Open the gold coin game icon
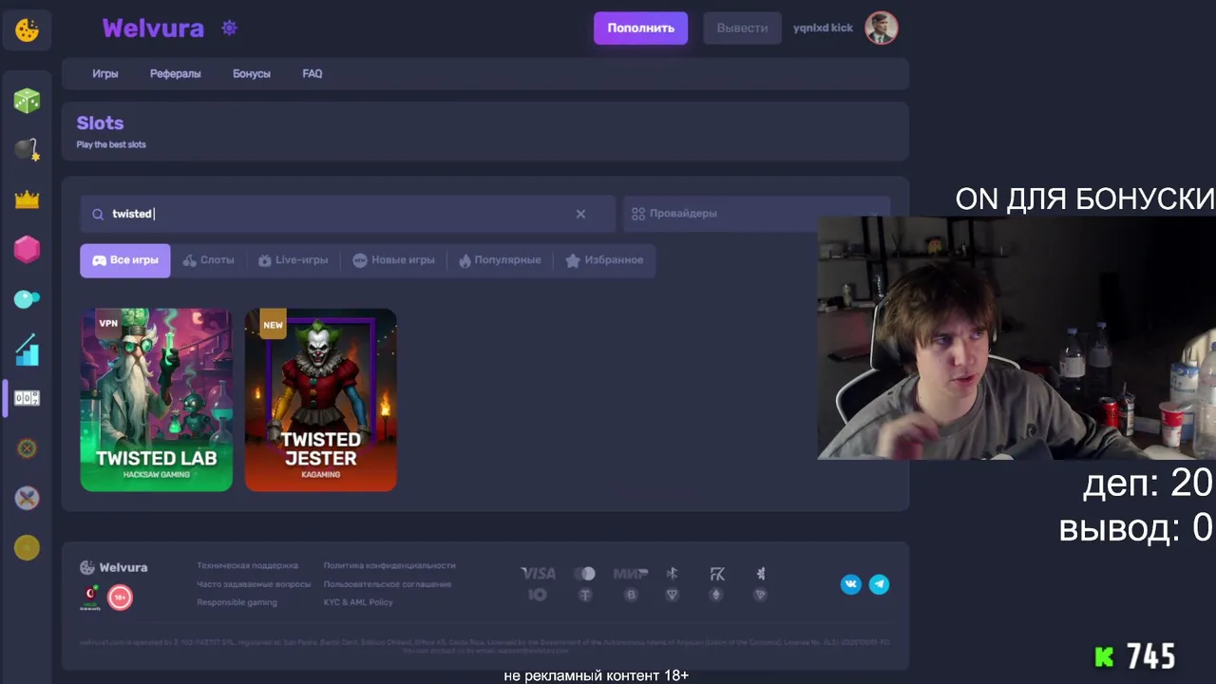 point(27,547)
